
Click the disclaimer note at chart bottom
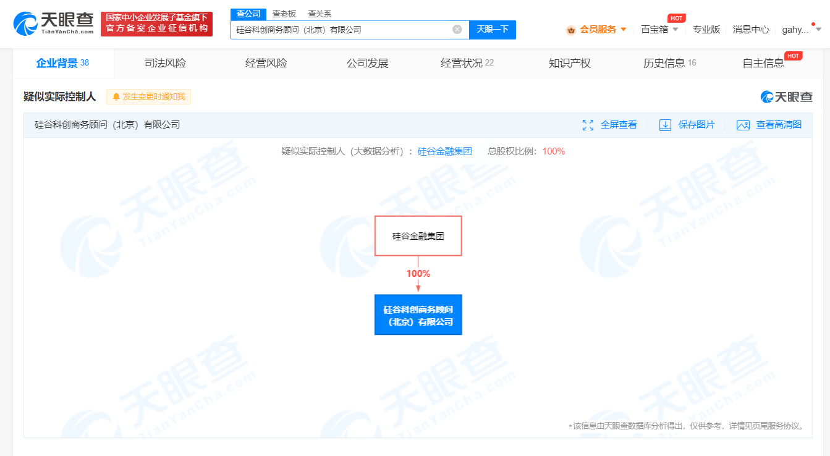pyautogui.click(x=687, y=426)
